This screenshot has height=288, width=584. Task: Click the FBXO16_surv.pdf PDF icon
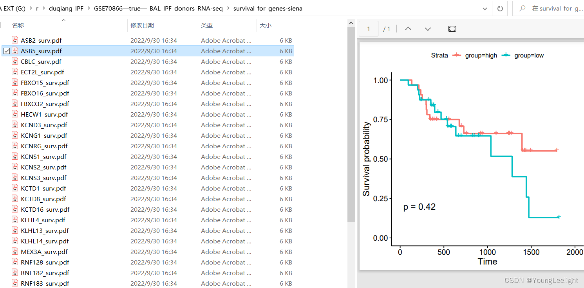(x=15, y=93)
